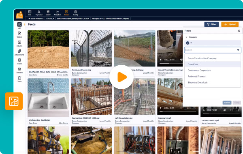Show Videos in the sidebar
Image resolution: width=243 pixels, height=154 pixels.
pyautogui.click(x=19, y=34)
